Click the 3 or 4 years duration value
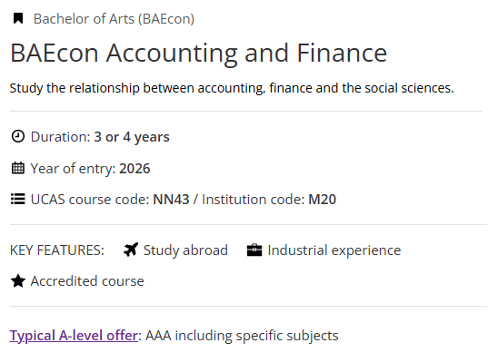 pos(132,137)
